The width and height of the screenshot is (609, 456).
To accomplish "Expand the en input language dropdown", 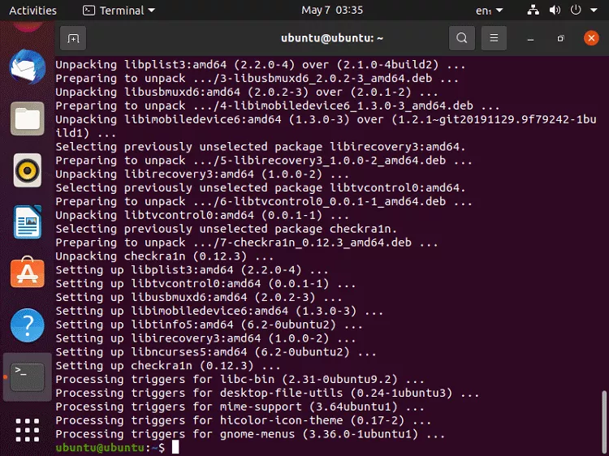I will coord(490,11).
